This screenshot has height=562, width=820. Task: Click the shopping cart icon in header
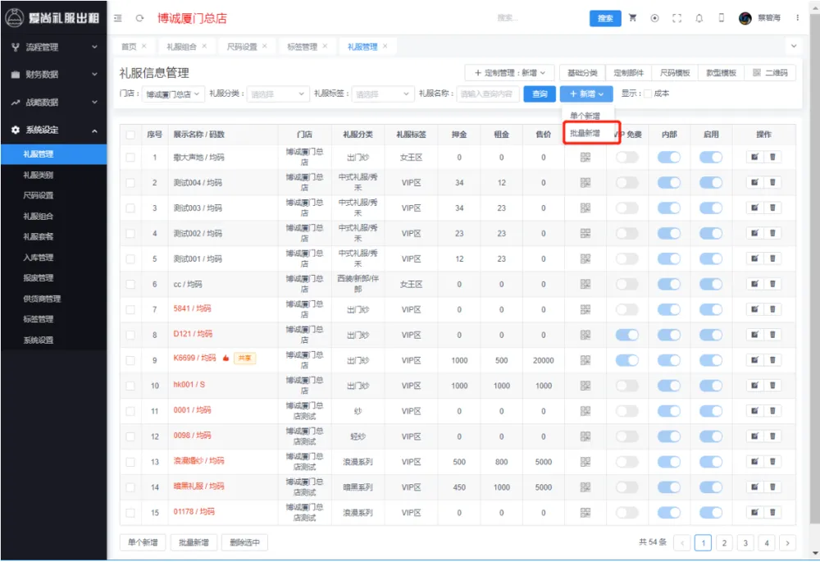click(x=632, y=18)
